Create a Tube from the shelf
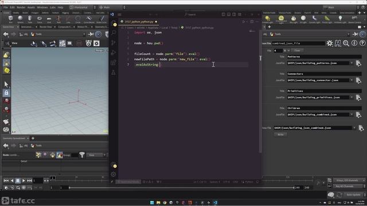The height and width of the screenshot is (206, 367). point(30,19)
